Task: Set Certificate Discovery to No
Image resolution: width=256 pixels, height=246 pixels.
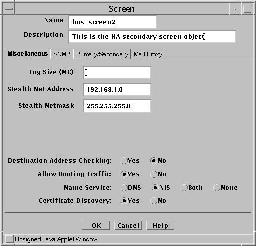Action: pos(158,201)
